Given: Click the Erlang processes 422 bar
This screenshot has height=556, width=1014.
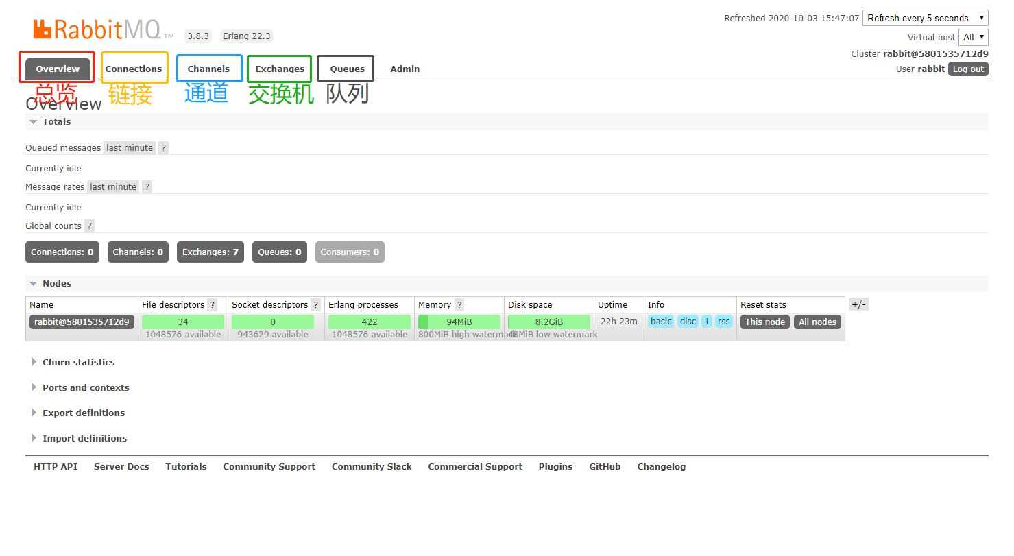Looking at the screenshot, I should (x=370, y=322).
